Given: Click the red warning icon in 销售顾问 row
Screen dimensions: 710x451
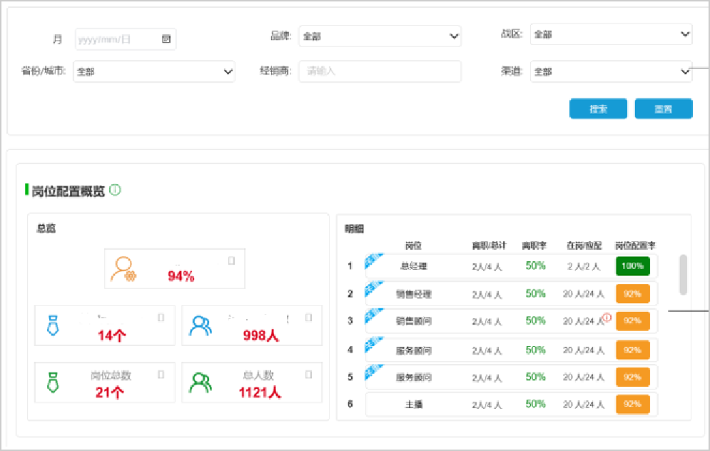Looking at the screenshot, I should pos(607,317).
